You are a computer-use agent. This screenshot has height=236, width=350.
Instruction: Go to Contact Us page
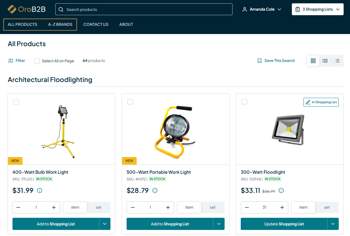click(96, 24)
